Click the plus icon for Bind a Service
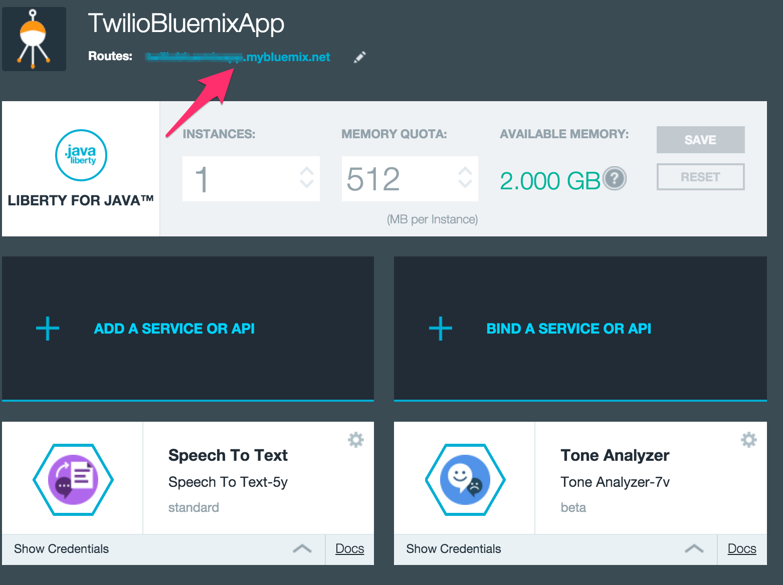 (441, 329)
